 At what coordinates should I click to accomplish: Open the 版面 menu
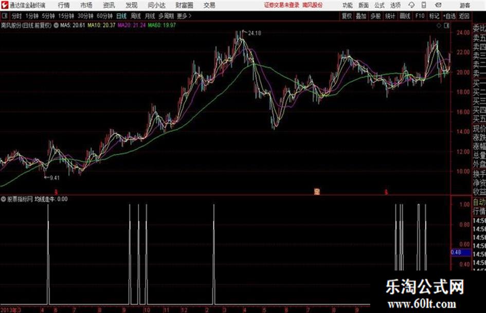pyautogui.click(x=363, y=5)
